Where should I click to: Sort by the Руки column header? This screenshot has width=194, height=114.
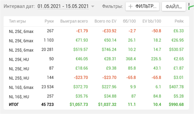coord(49,21)
